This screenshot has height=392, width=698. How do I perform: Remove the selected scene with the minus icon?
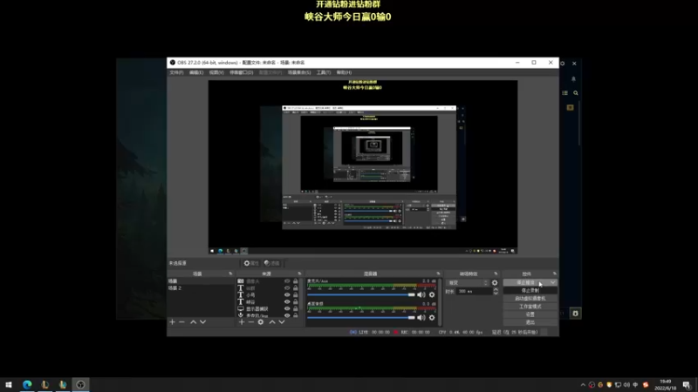[181, 321]
